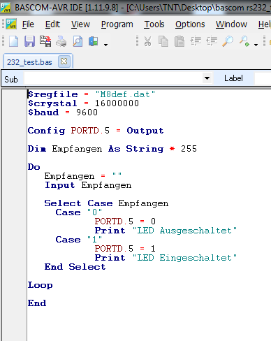Click the Label caption next to Sub box
This screenshot has height=341, width=271.
[233, 78]
